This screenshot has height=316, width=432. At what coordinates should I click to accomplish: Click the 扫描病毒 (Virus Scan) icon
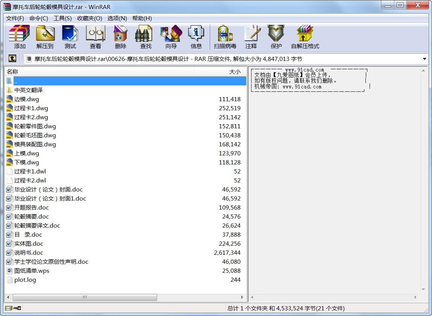click(225, 37)
